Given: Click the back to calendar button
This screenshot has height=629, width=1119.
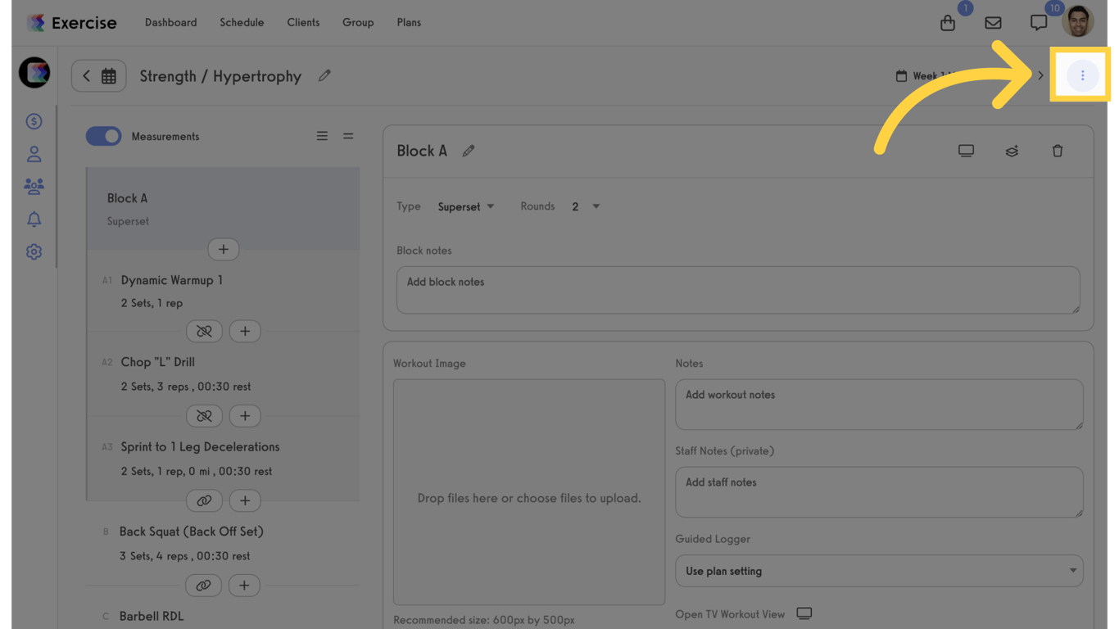Looking at the screenshot, I should click(98, 76).
